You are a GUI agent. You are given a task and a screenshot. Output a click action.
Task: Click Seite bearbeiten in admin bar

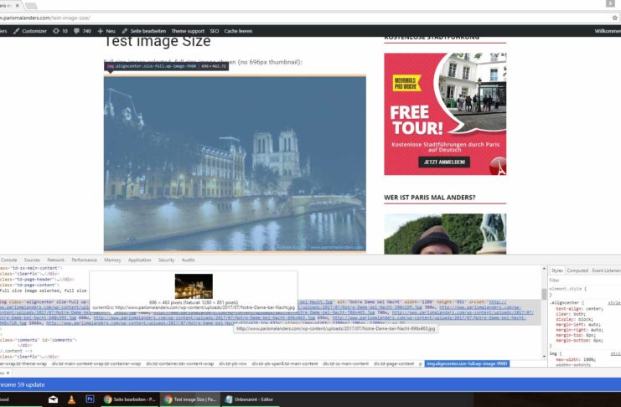144,31
